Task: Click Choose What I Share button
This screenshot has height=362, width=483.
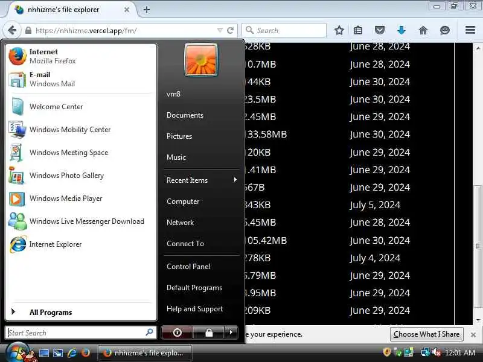Action: [427, 334]
